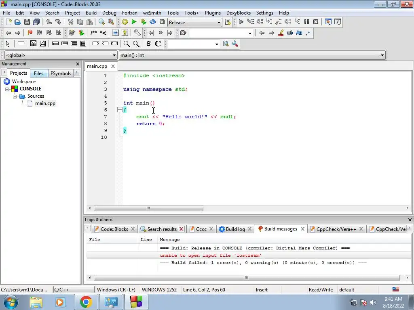Show more Management tabs with right arrow
Viewport: 414px width, 310px height.
pyautogui.click(x=77, y=73)
